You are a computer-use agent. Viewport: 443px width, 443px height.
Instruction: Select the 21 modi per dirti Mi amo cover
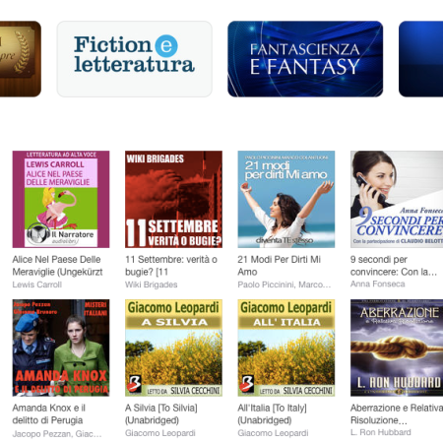(x=286, y=199)
